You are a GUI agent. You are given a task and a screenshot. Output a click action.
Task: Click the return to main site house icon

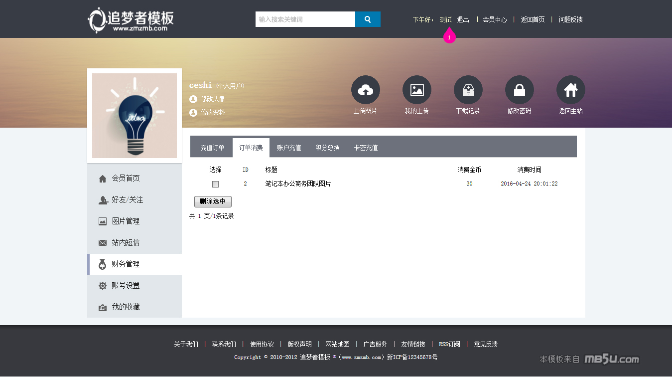click(x=570, y=90)
